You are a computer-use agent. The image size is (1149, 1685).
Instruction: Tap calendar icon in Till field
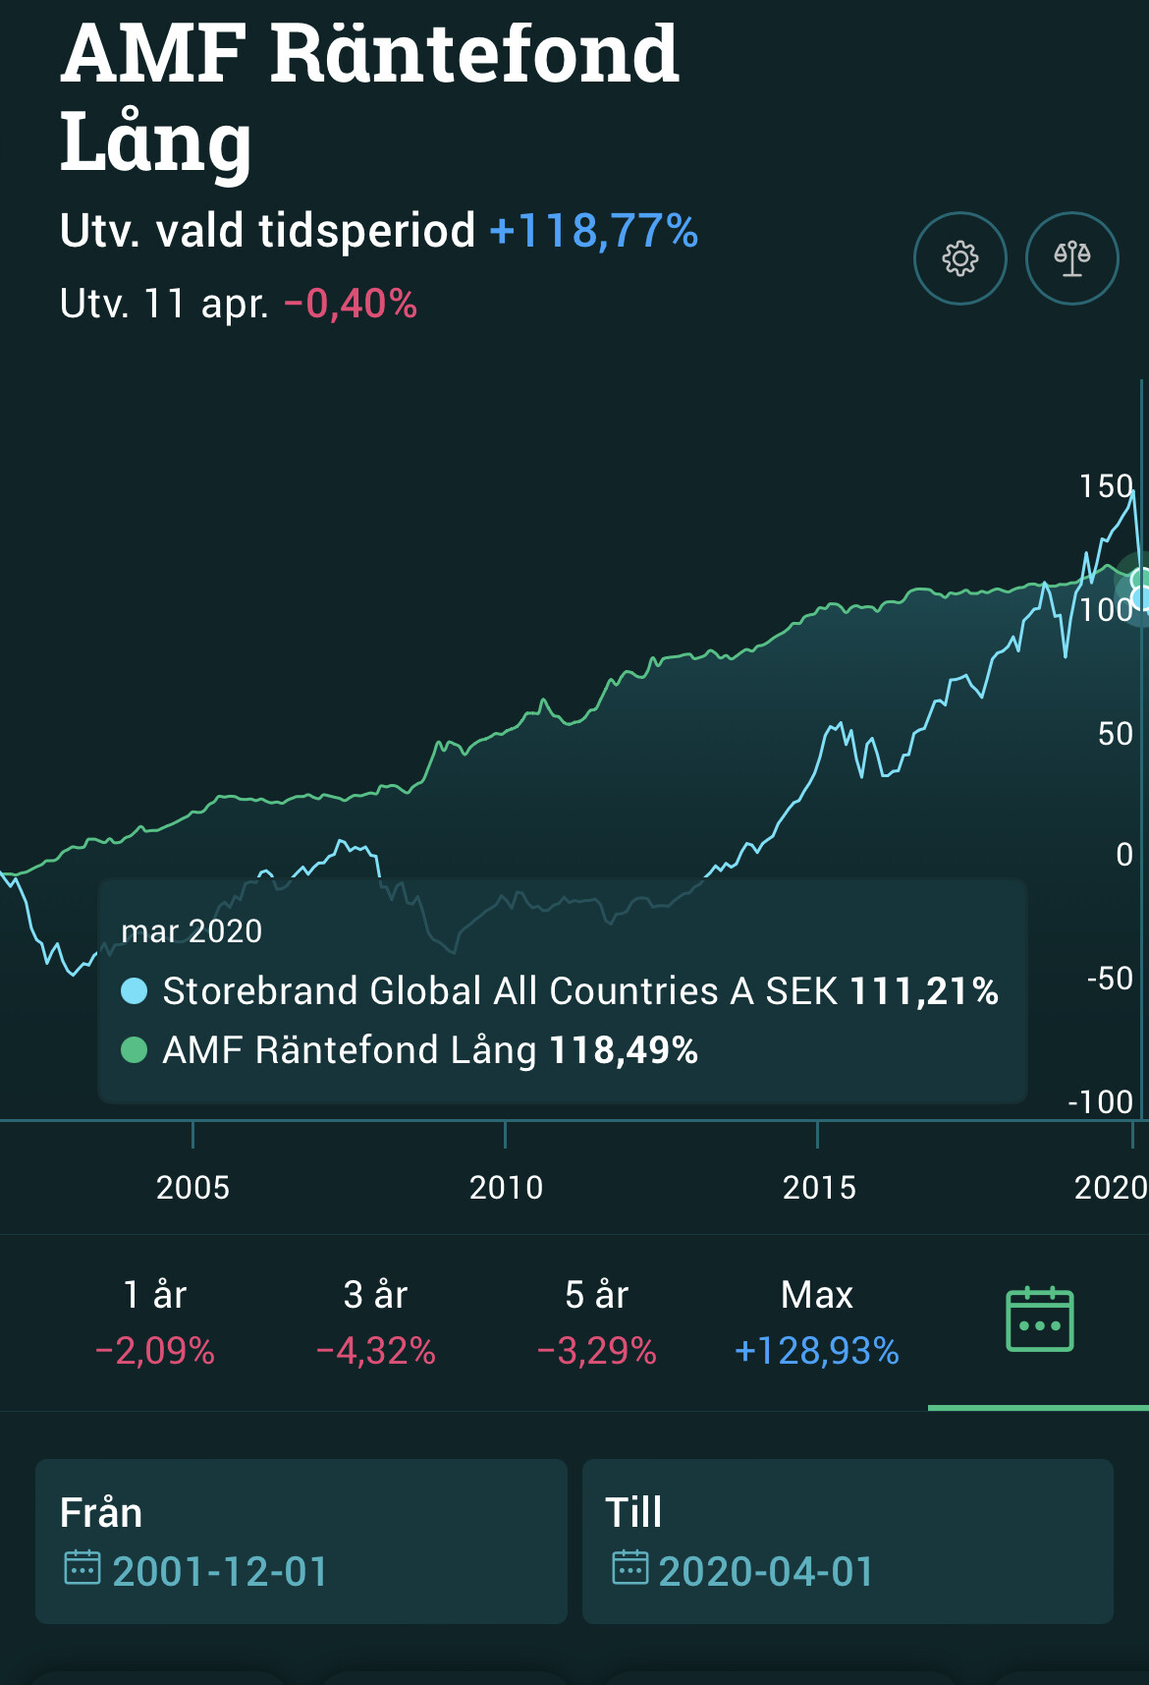pos(629,1568)
